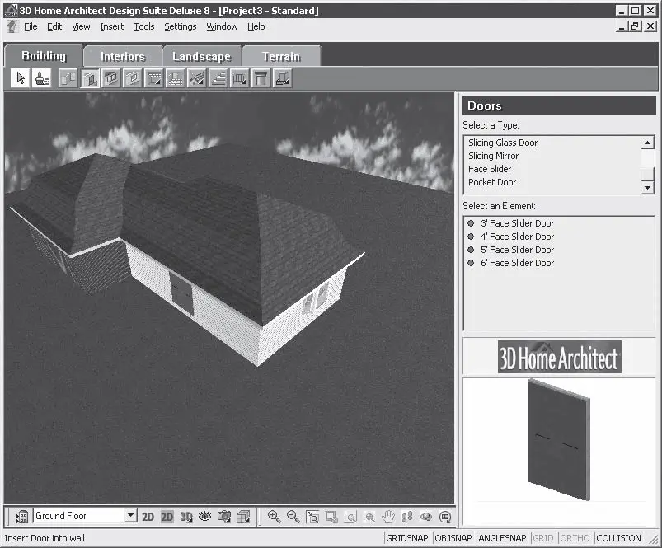Select the column tool icon
This screenshot has width=662, height=548.
tap(261, 78)
